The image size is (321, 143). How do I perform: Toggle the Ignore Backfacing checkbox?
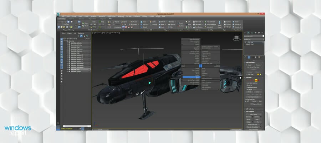pos(251,88)
